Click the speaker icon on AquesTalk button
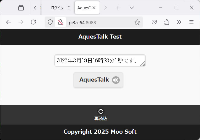The image size is (200, 140). coord(116,80)
